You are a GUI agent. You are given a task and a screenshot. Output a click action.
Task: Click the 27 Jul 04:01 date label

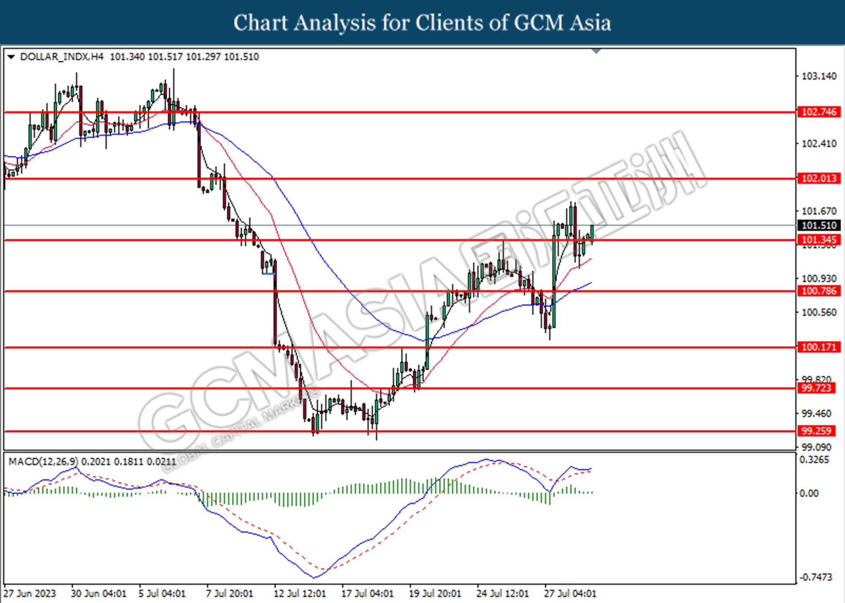[570, 593]
